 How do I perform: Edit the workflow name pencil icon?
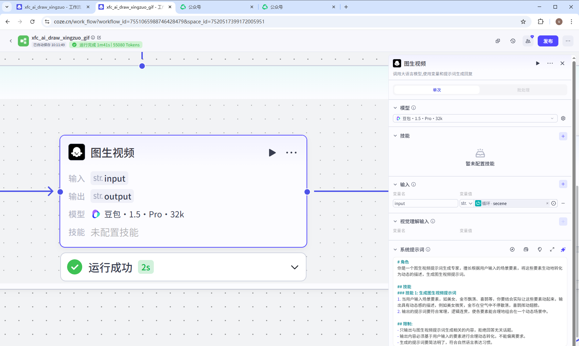[99, 37]
